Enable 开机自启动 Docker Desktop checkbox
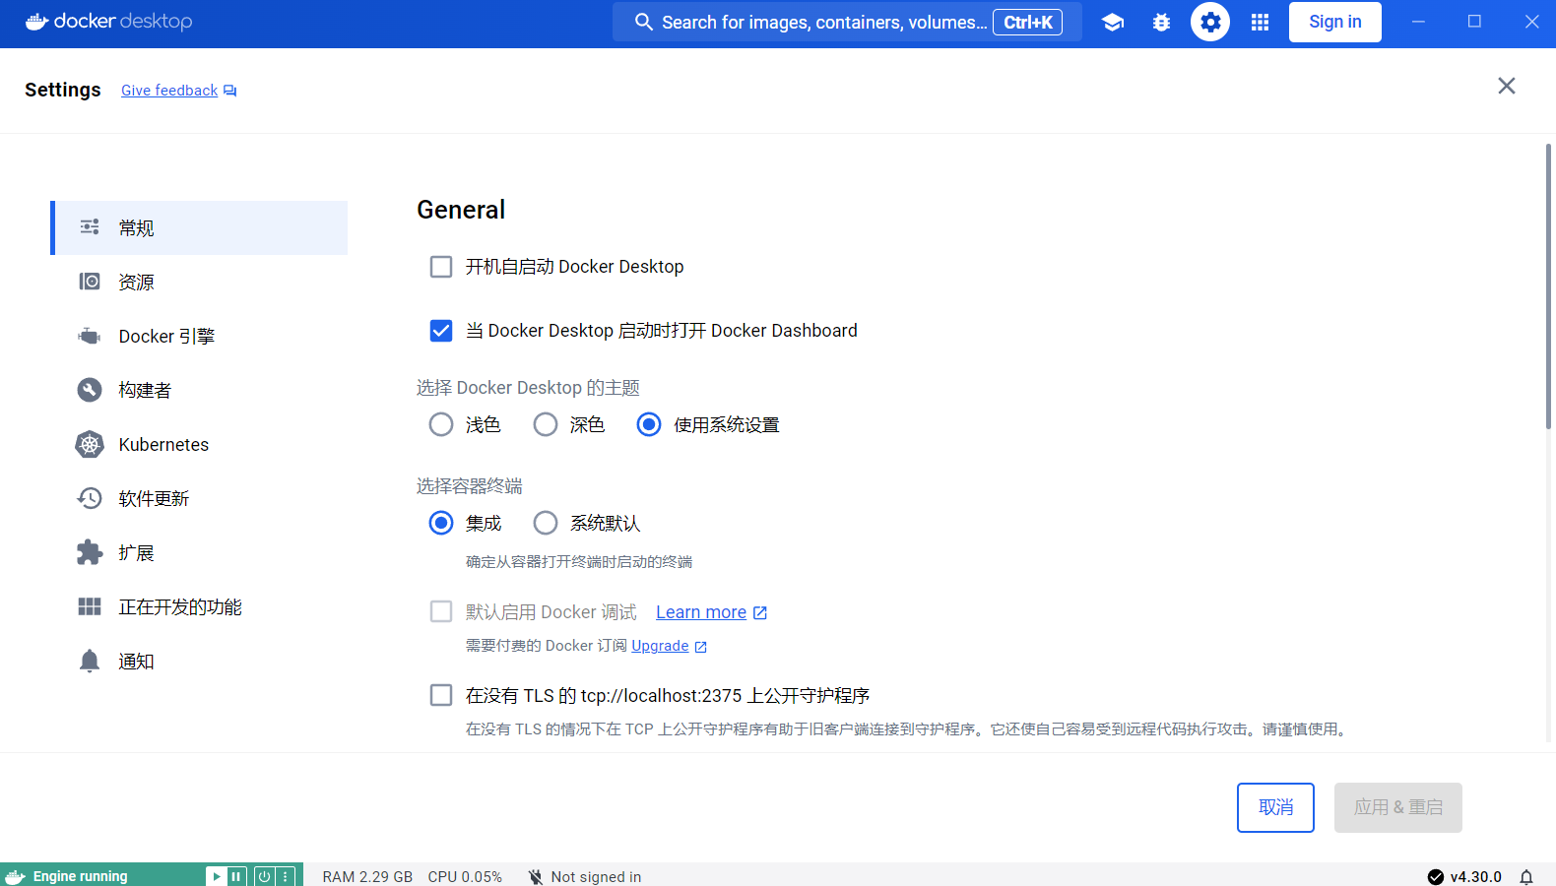The width and height of the screenshot is (1556, 886). [x=441, y=267]
